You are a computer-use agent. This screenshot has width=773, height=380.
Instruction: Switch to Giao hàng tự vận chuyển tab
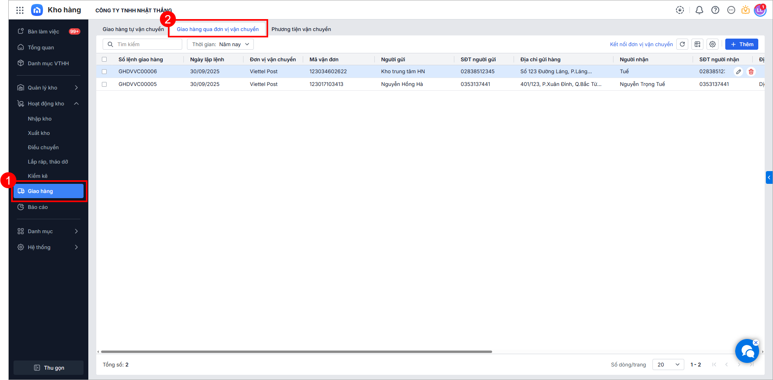133,29
